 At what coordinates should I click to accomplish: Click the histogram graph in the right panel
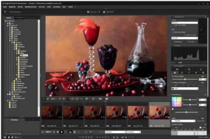[x=189, y=54]
